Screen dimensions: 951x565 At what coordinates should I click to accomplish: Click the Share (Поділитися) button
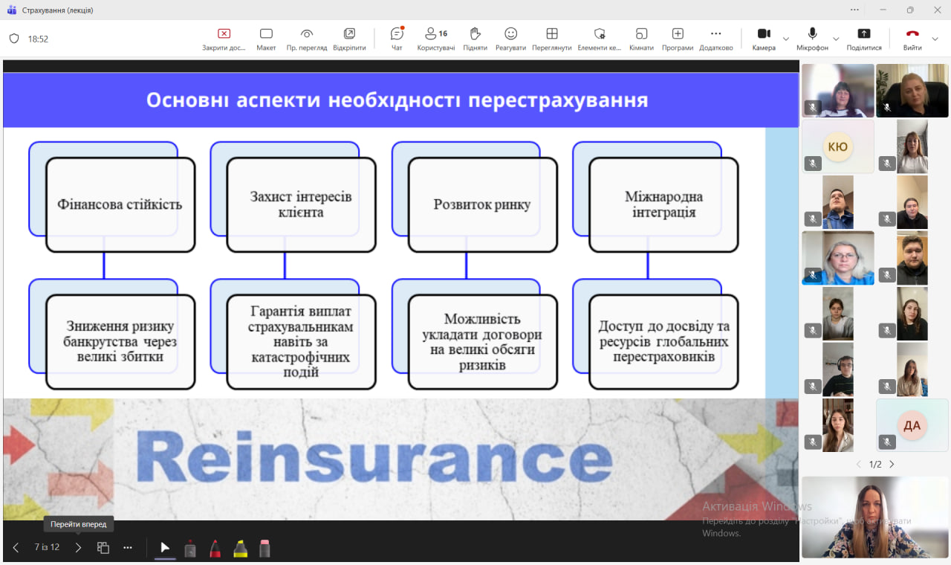pos(863,38)
